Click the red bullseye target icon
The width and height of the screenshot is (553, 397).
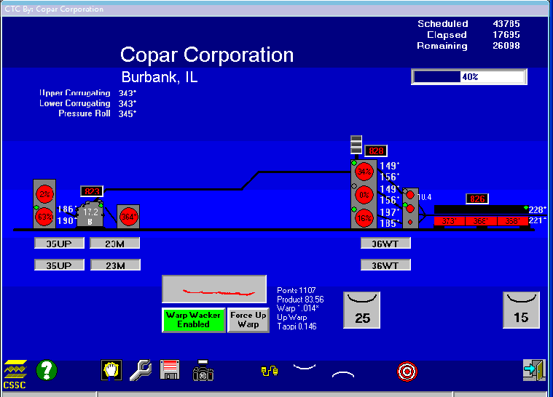407,372
